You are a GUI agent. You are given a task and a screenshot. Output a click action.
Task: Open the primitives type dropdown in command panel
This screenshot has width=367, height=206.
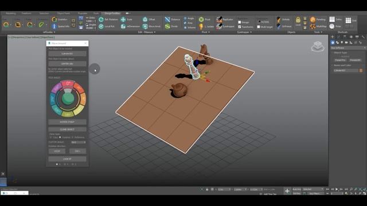pos(348,48)
